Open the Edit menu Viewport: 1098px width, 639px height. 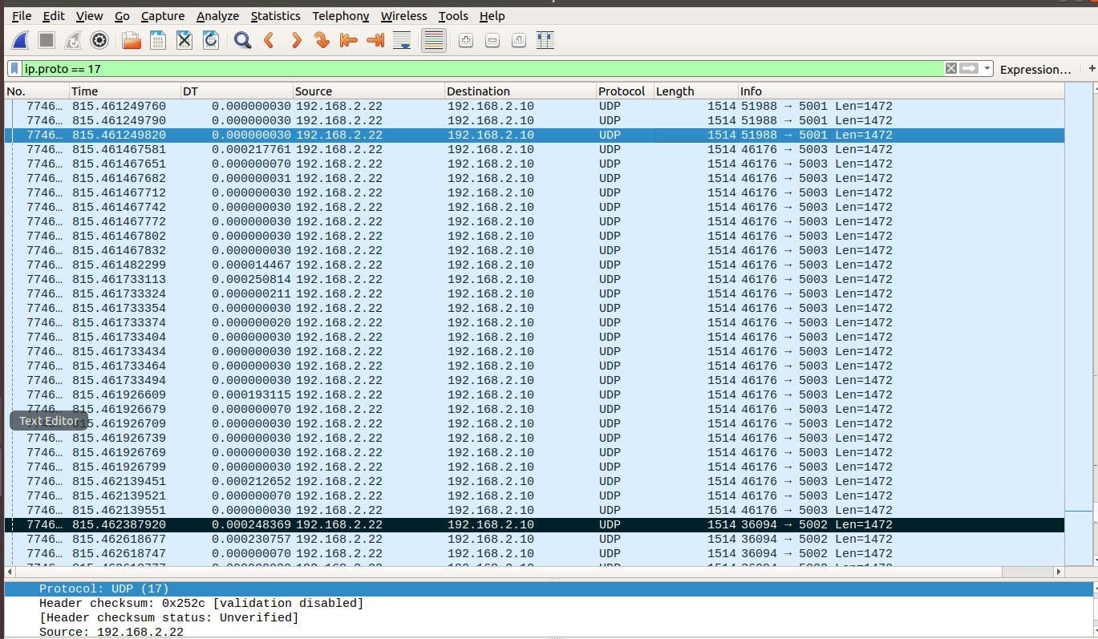coord(54,16)
